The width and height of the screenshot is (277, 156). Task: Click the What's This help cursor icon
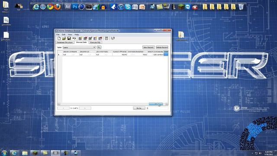pos(113,39)
